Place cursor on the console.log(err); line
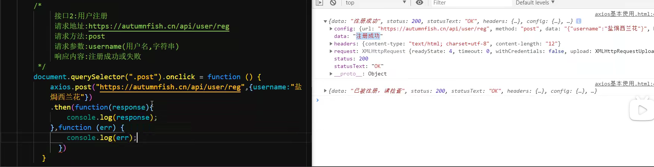This screenshot has width=654, height=167. click(102, 138)
